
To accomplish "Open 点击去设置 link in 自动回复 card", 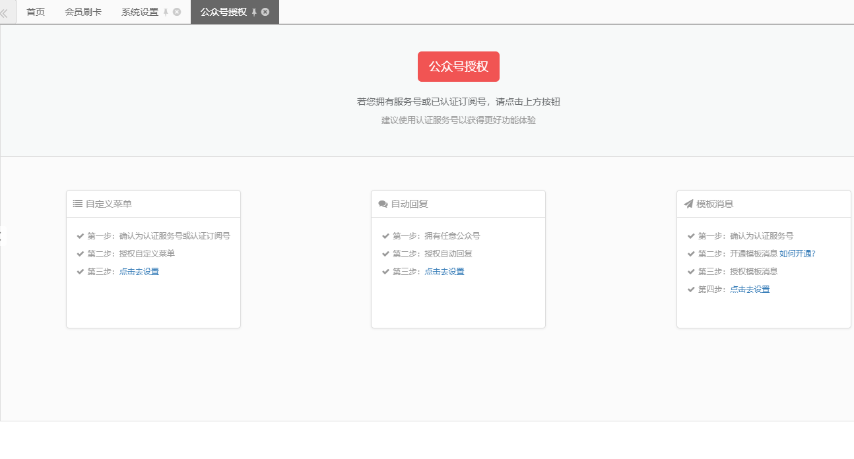I will [x=444, y=271].
